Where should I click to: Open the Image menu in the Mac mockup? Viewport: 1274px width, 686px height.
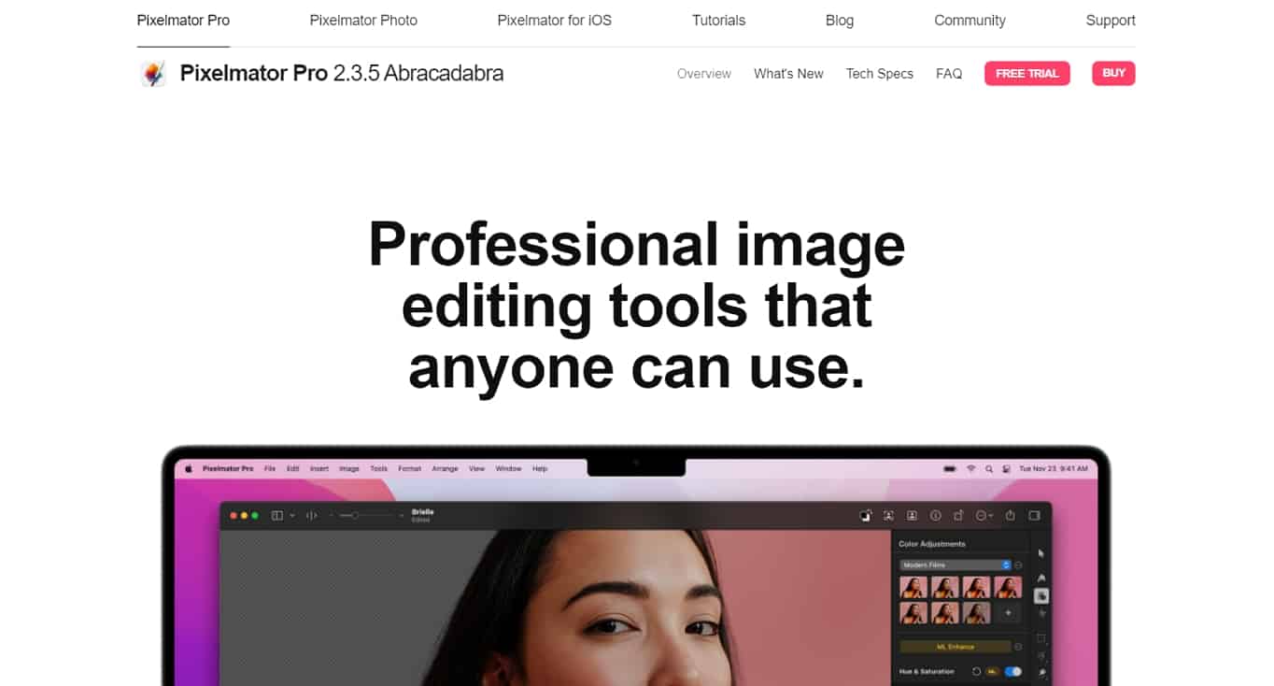pyautogui.click(x=349, y=468)
